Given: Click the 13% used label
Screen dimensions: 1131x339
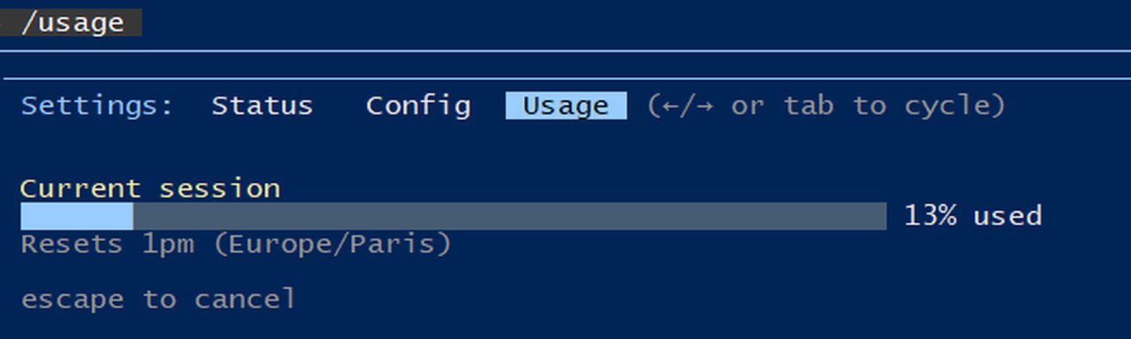Looking at the screenshot, I should coord(972,216).
